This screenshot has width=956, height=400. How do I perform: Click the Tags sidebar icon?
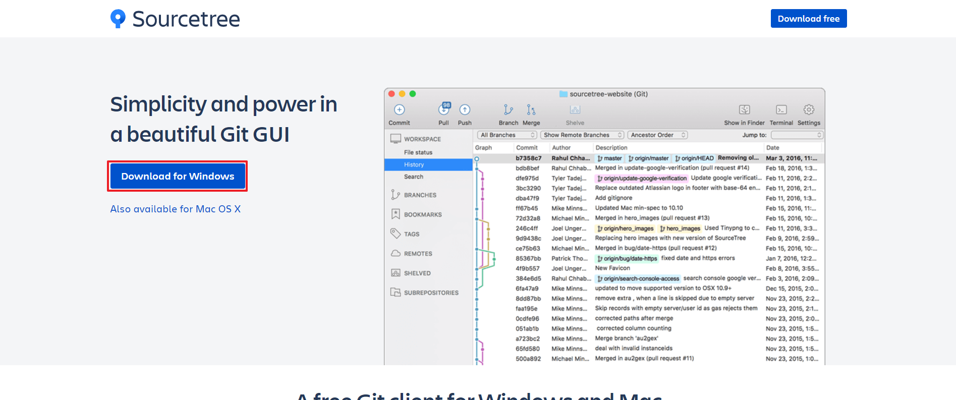396,234
